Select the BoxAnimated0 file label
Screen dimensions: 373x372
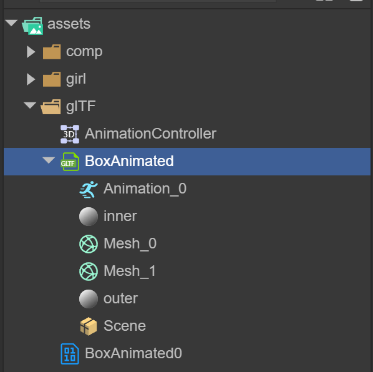coord(133,353)
